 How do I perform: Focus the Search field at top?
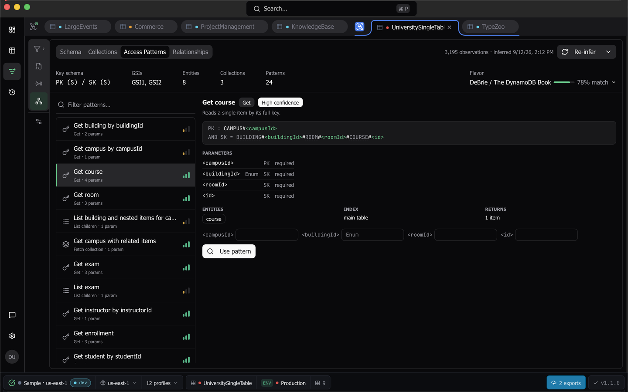click(331, 9)
